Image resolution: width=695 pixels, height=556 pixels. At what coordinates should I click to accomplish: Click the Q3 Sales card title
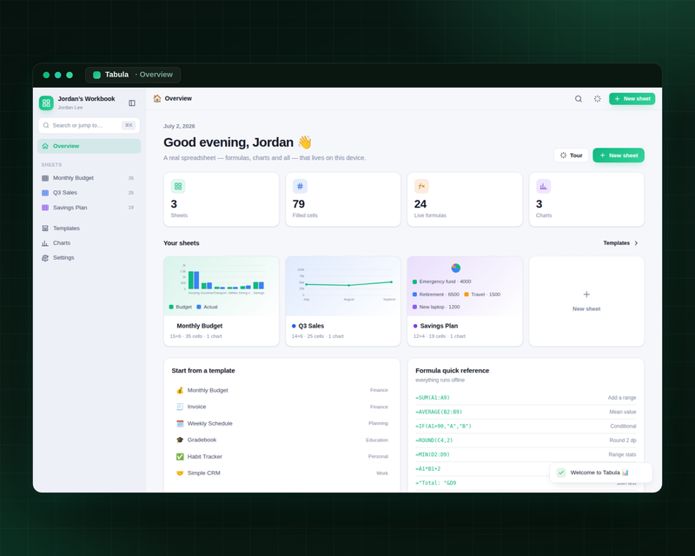(x=311, y=326)
